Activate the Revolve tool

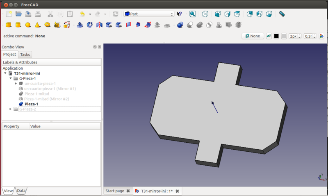tap(89, 25)
